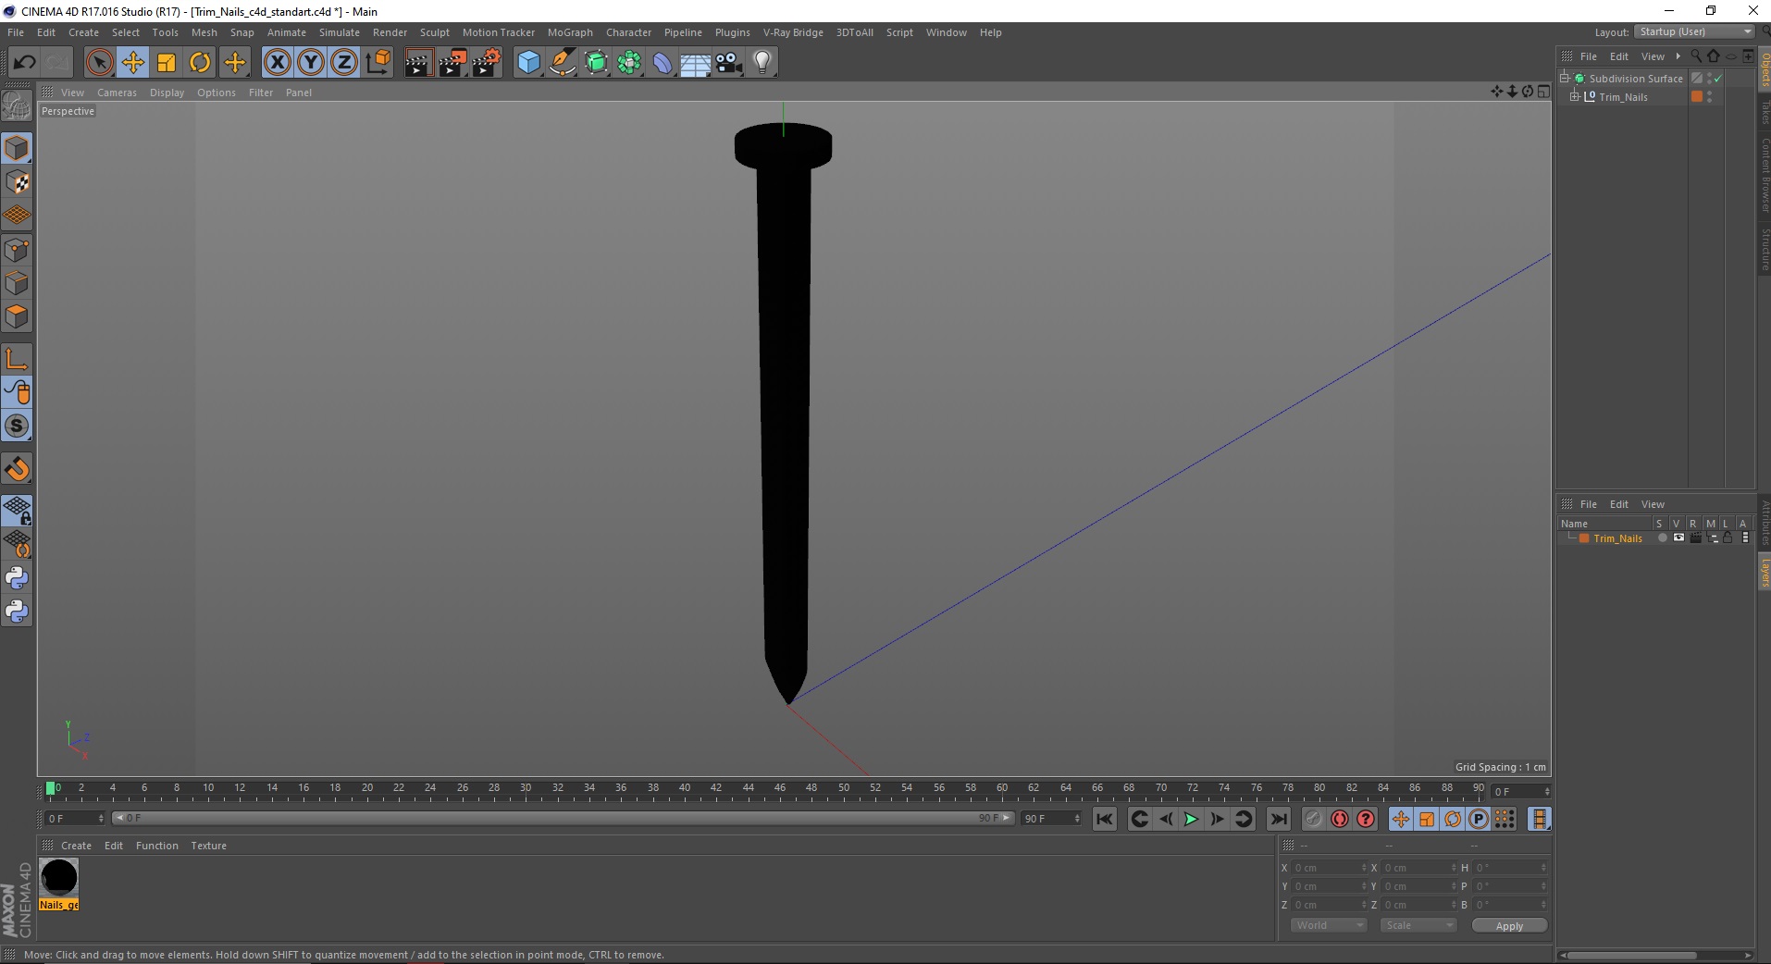Screen dimensions: 1771x964
Task: Click current frame 0 F field
Action: click(76, 819)
